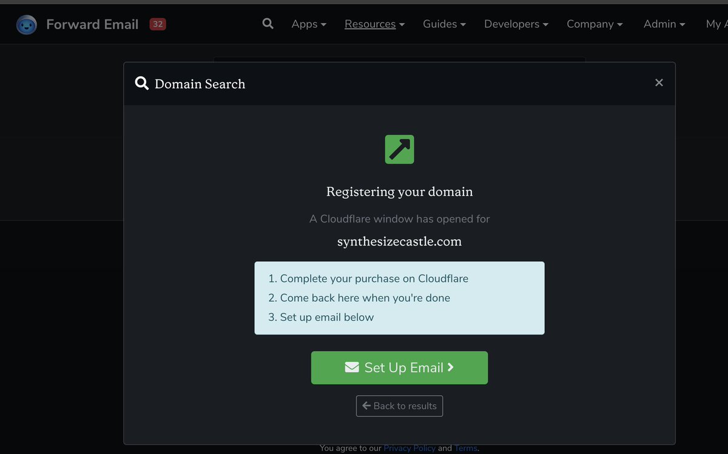Go back with Back to results button

(399, 406)
